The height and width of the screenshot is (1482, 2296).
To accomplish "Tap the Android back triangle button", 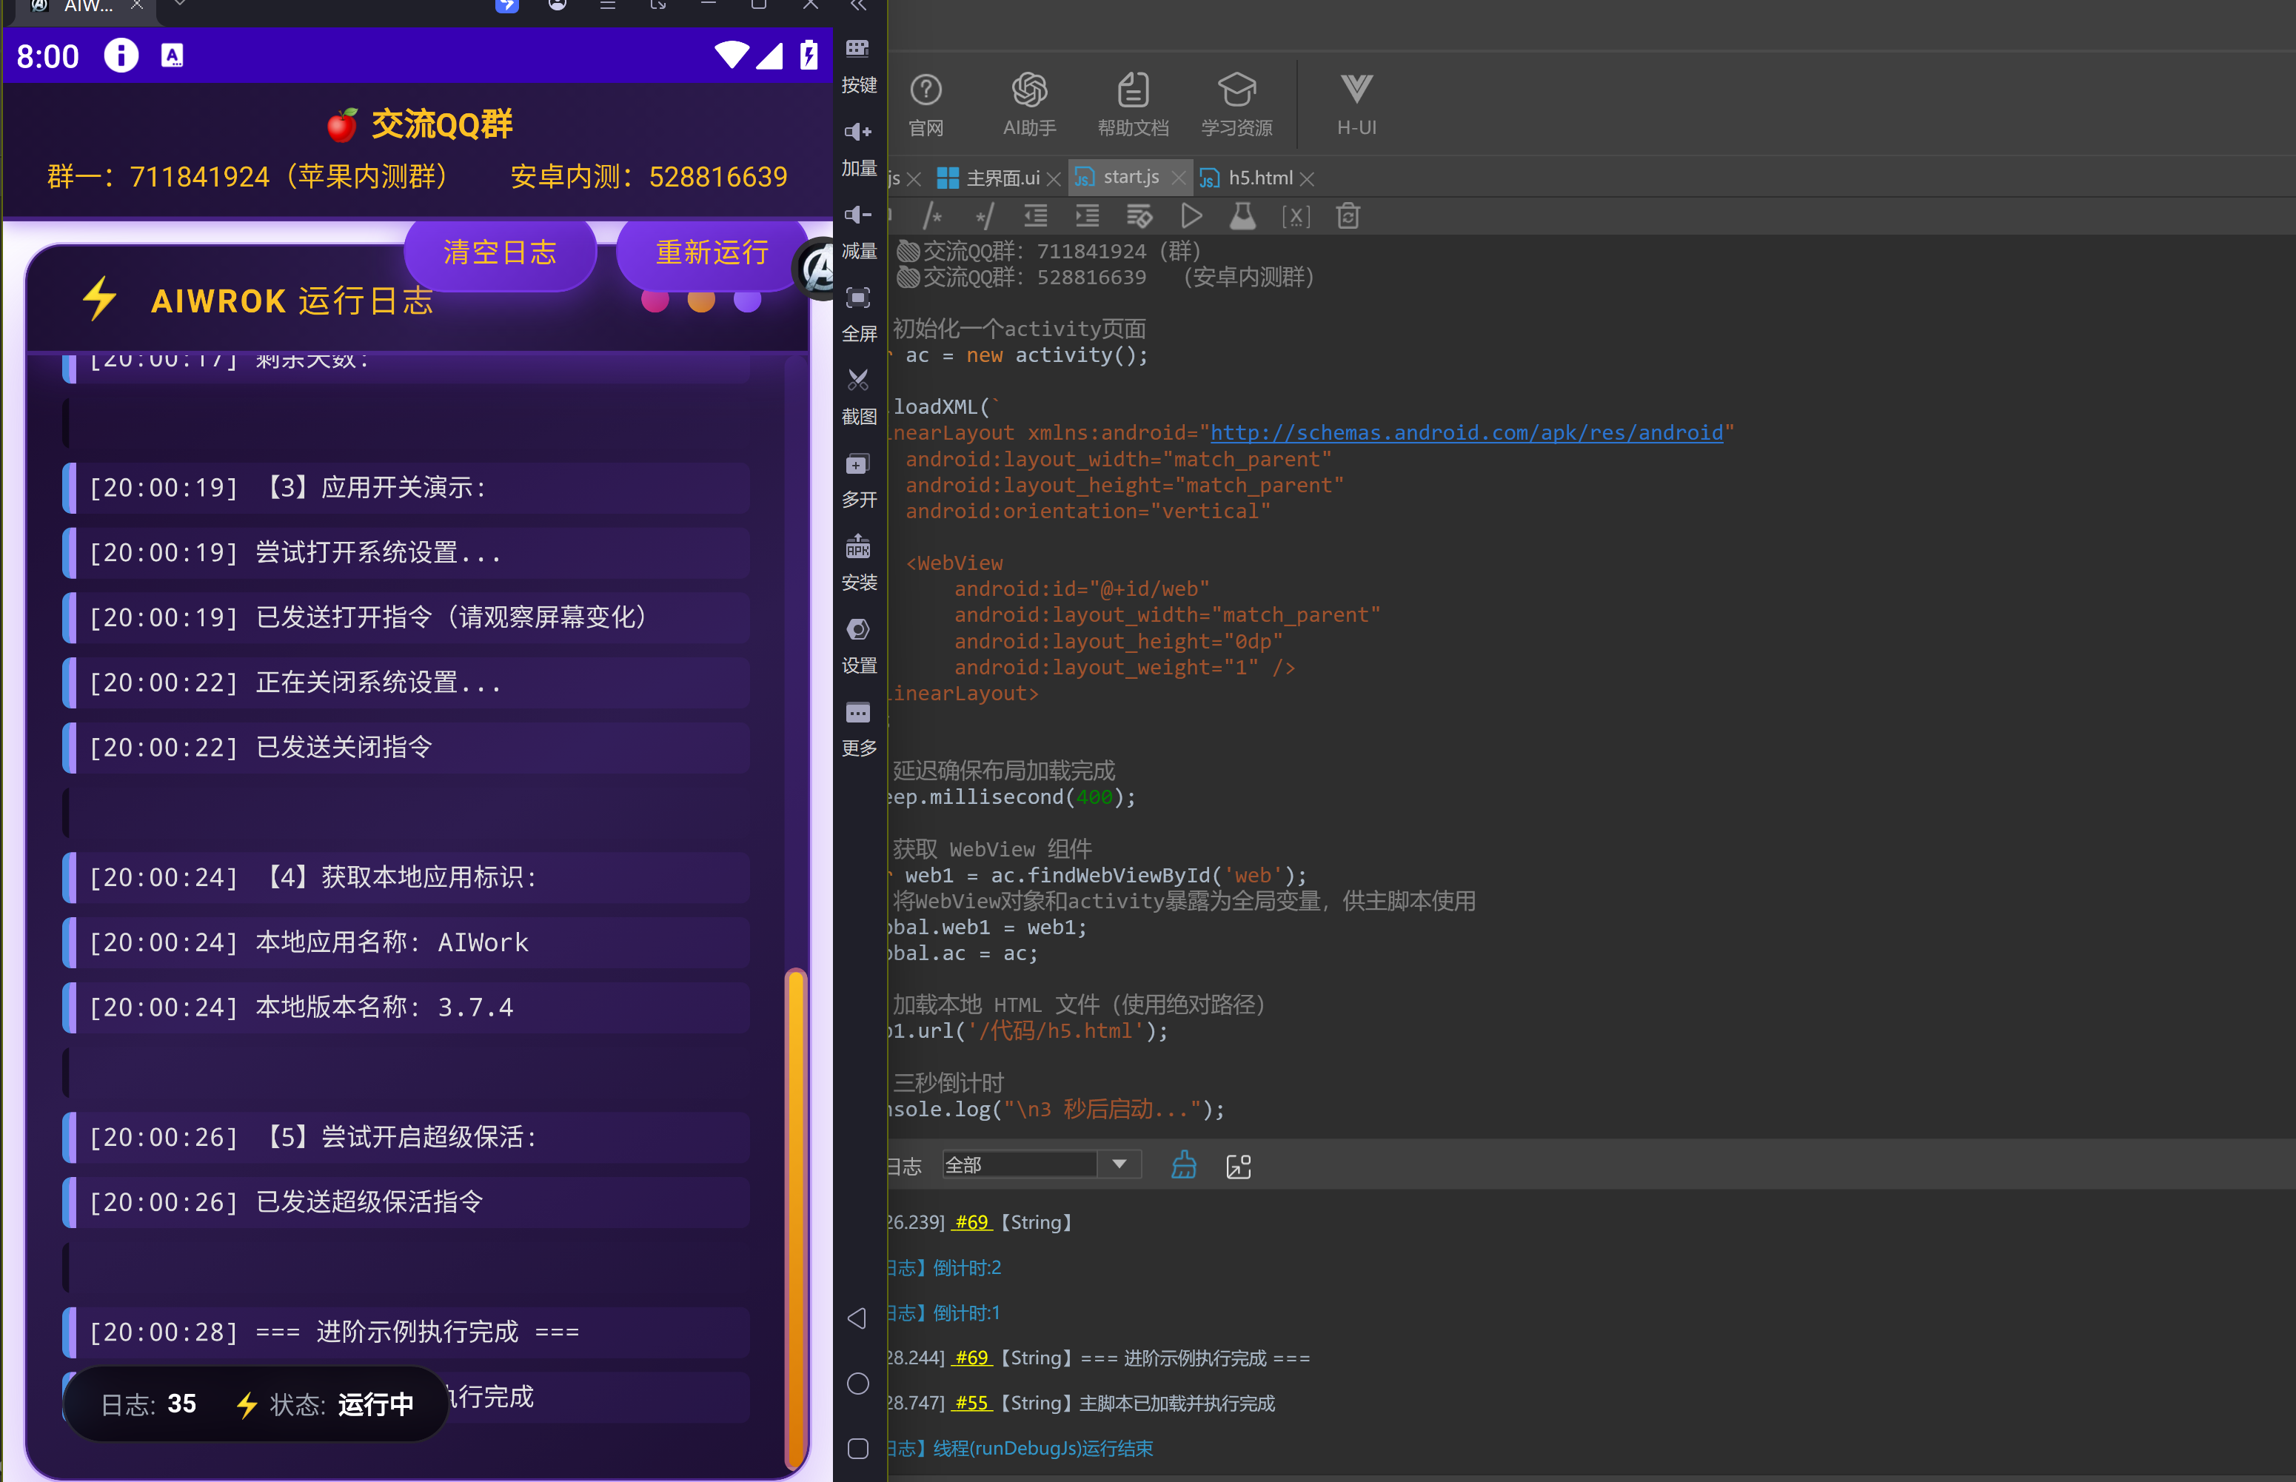I will 857,1318.
